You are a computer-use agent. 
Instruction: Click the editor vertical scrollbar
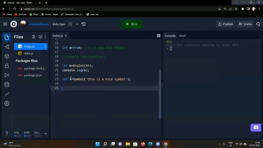tap(160, 95)
